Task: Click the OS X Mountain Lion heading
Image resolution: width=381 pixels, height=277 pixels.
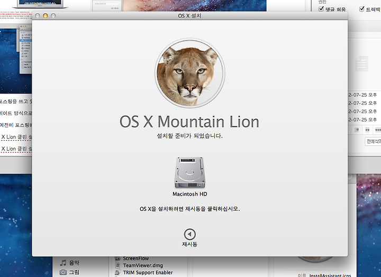Action: pos(189,122)
